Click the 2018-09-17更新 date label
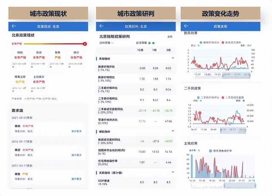This screenshot has width=272, height=196. pos(22,142)
